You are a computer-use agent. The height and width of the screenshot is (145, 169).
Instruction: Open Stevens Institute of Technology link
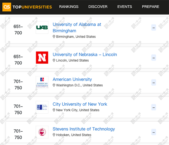coord(84,129)
